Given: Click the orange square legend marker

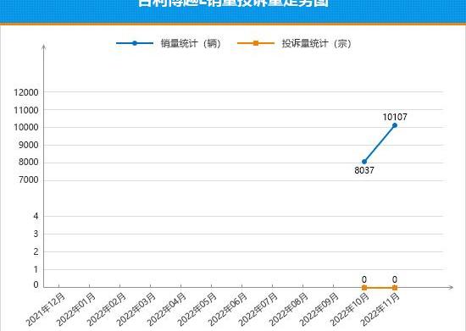Looking at the screenshot, I should click(256, 43).
